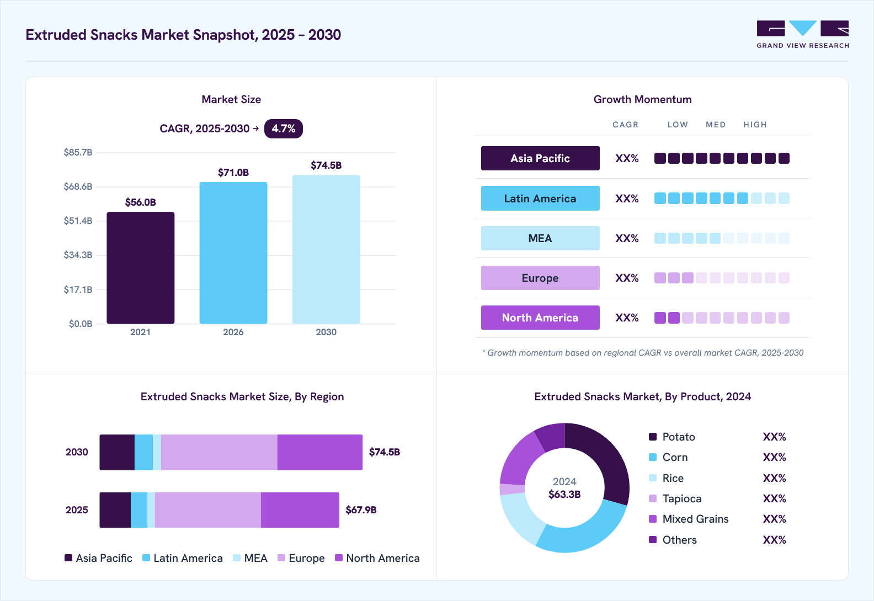Click the Potato XX% value
Image resolution: width=874 pixels, height=601 pixels.
774,437
